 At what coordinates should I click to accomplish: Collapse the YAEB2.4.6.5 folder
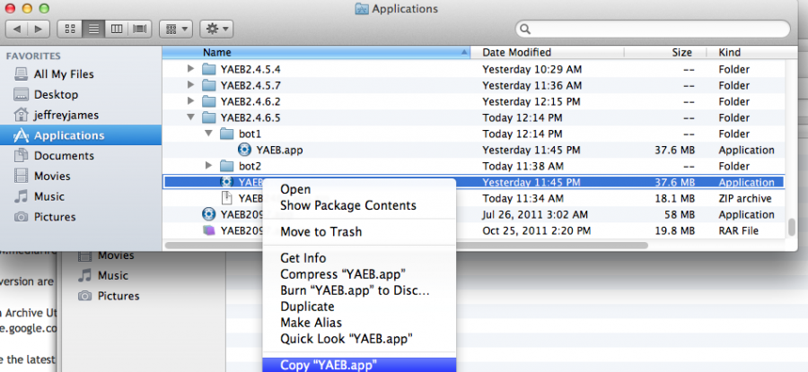(x=189, y=117)
